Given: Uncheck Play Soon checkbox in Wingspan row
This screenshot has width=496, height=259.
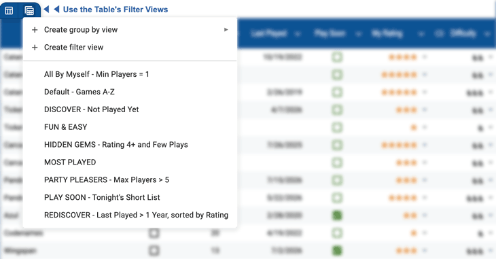Looking at the screenshot, I should point(337,251).
